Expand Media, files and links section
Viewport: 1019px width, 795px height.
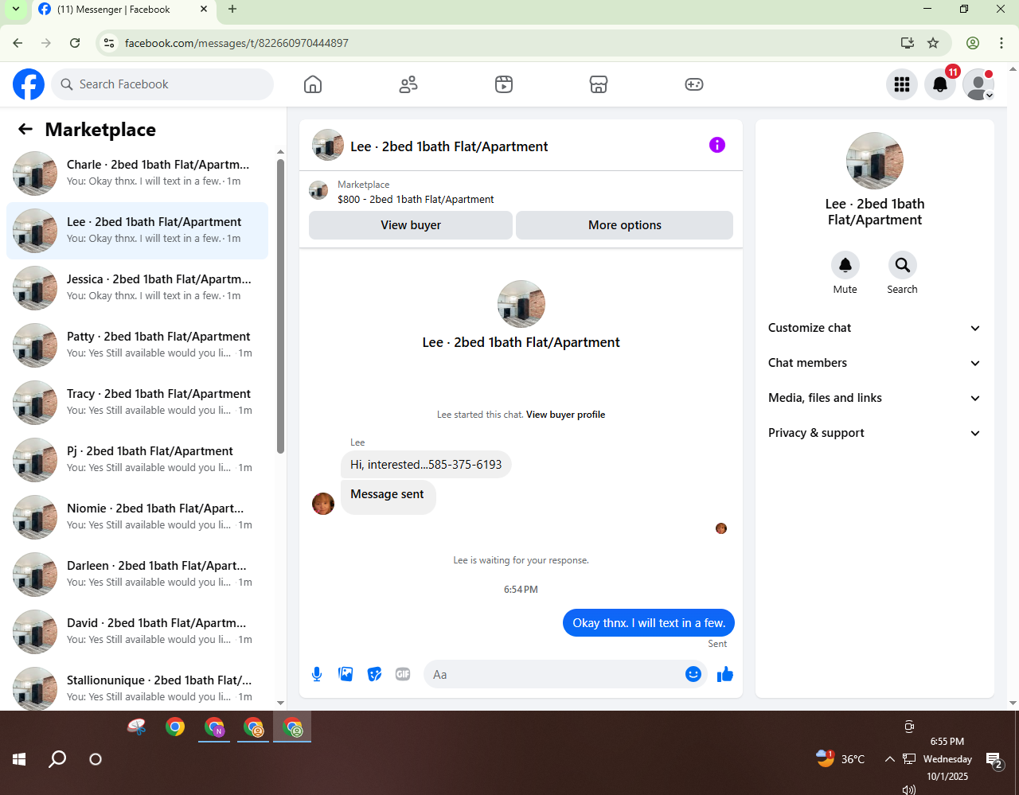tap(875, 398)
